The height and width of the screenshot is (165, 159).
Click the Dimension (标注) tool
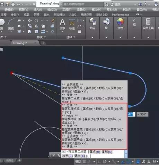(x=72, y=25)
